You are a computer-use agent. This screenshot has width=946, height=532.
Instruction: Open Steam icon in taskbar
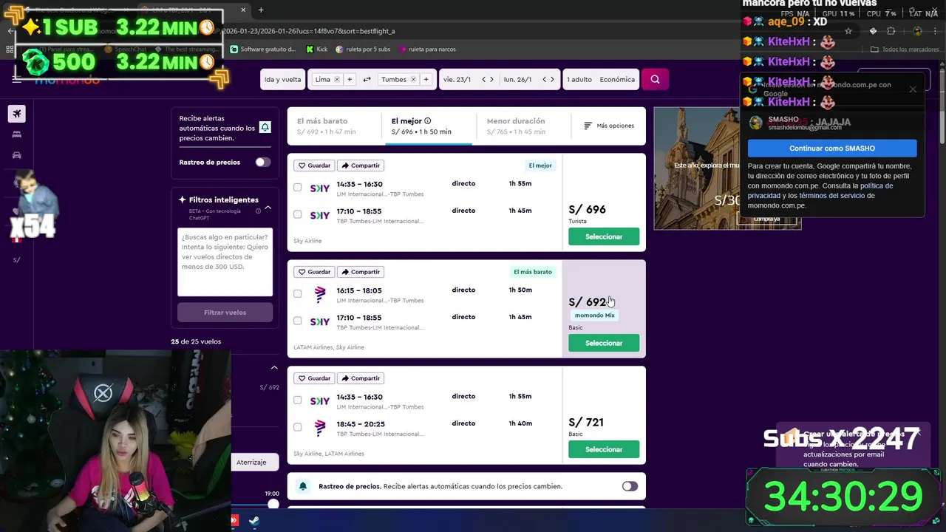click(253, 521)
